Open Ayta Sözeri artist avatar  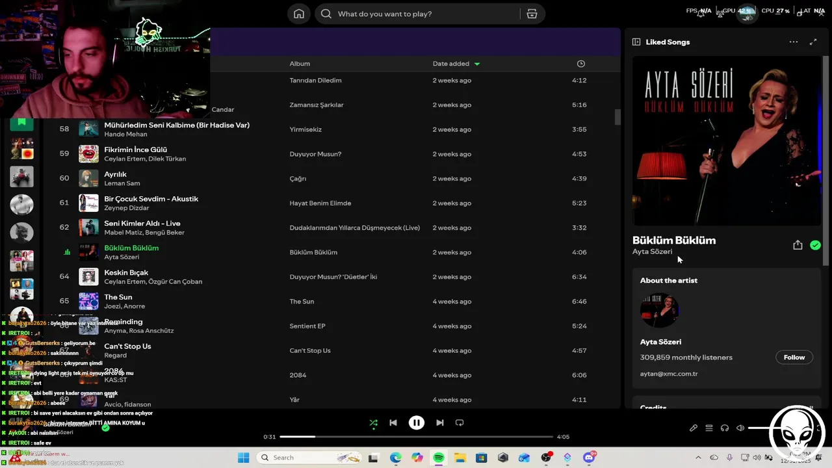click(660, 311)
